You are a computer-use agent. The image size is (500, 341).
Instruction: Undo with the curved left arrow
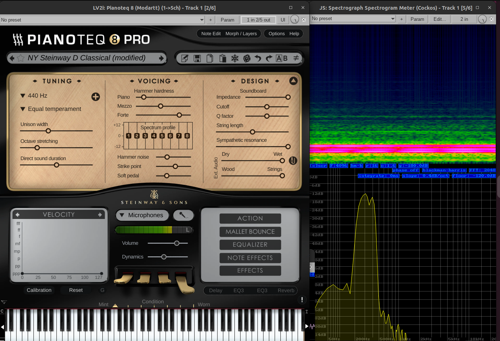(x=258, y=58)
